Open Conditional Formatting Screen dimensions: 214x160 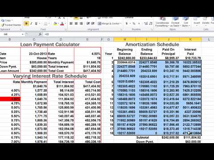point(162,22)
